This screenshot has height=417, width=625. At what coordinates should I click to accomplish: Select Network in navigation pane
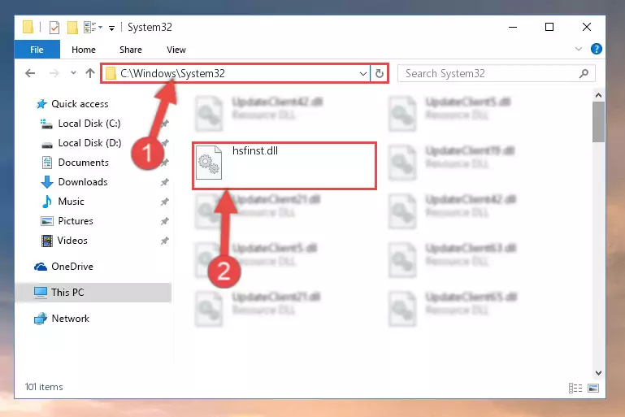(x=70, y=319)
